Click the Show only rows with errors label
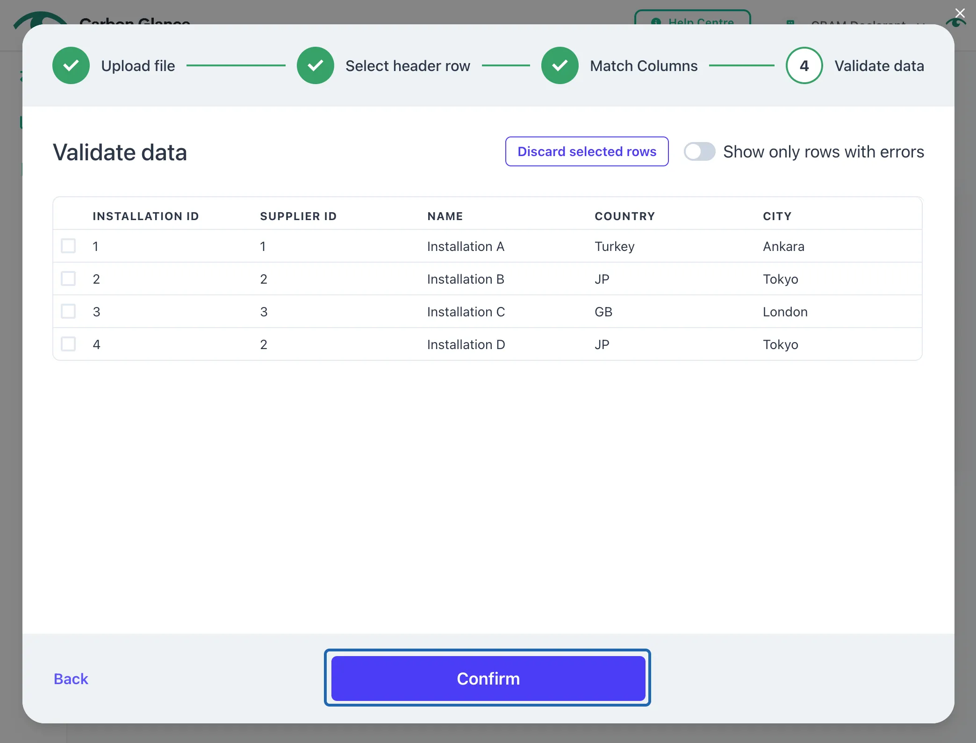 tap(824, 152)
